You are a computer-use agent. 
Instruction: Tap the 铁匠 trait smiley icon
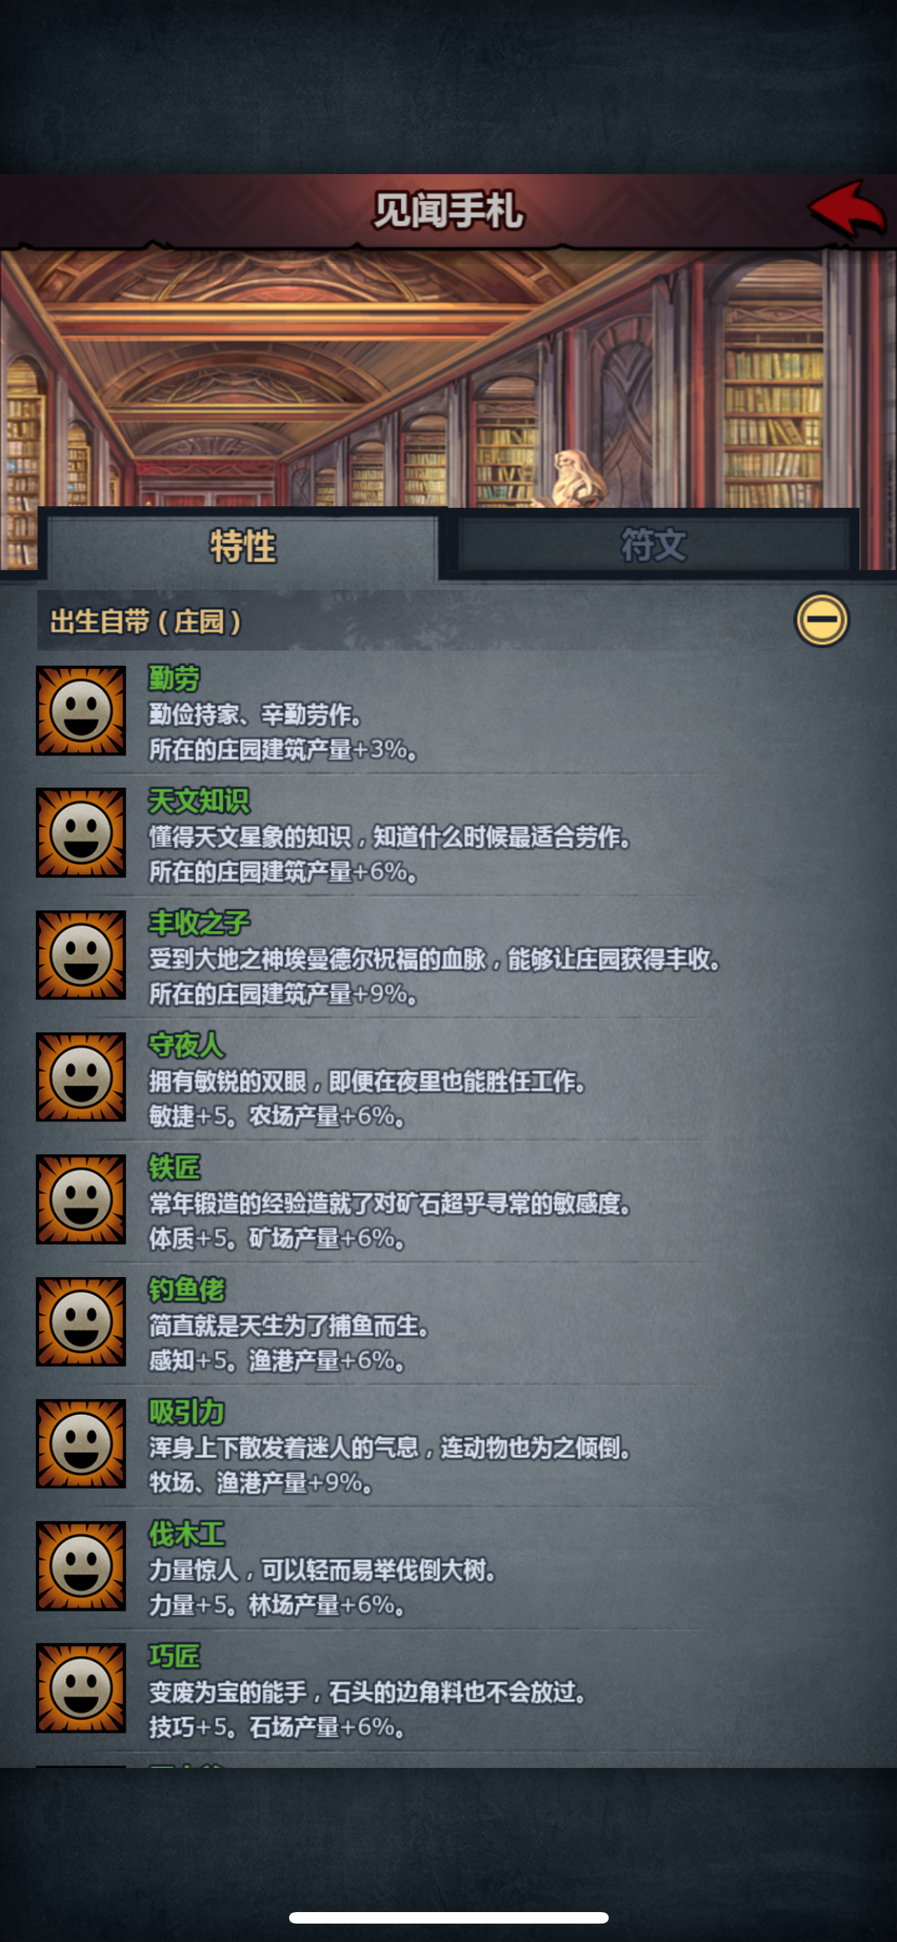80,1199
